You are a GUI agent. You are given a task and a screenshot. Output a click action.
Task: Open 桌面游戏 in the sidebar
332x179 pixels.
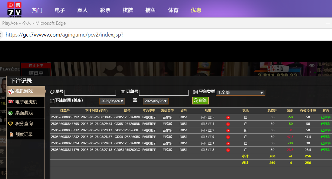pyautogui.click(x=25, y=113)
